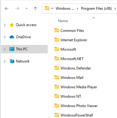This screenshot has width=117, height=118.
Task: Select the Windows Mail folder name
Action: (x=72, y=78)
